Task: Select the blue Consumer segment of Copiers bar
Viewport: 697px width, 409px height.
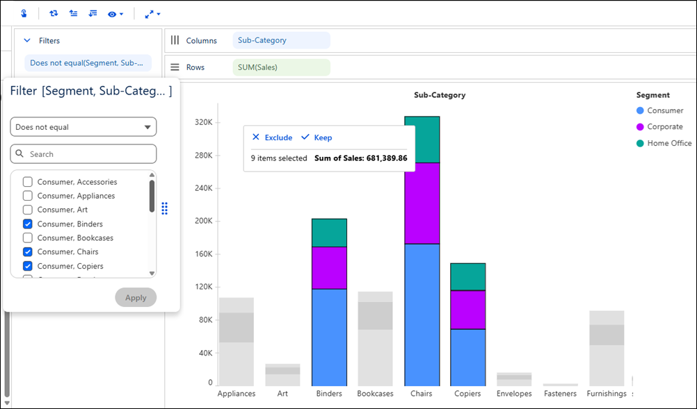Action: pos(468,358)
